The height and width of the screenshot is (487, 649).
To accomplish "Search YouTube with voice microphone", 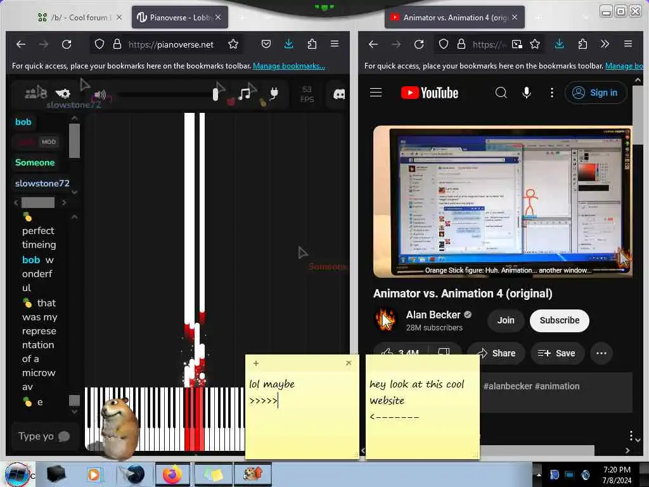I will [x=527, y=93].
